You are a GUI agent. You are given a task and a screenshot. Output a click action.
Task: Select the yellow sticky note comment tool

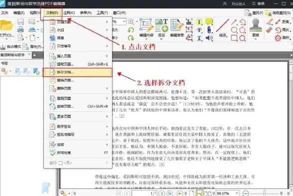pyautogui.click(x=209, y=22)
